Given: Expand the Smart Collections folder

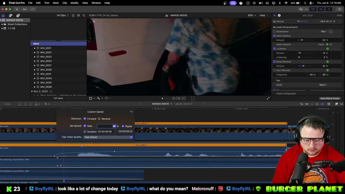Looking at the screenshot, I should (x=2, y=24).
